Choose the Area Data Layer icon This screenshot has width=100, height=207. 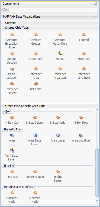tap(35, 135)
